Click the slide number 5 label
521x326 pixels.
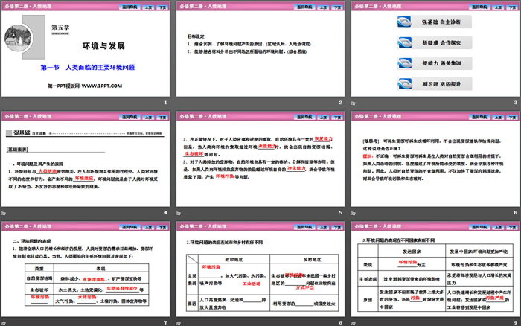coord(340,213)
